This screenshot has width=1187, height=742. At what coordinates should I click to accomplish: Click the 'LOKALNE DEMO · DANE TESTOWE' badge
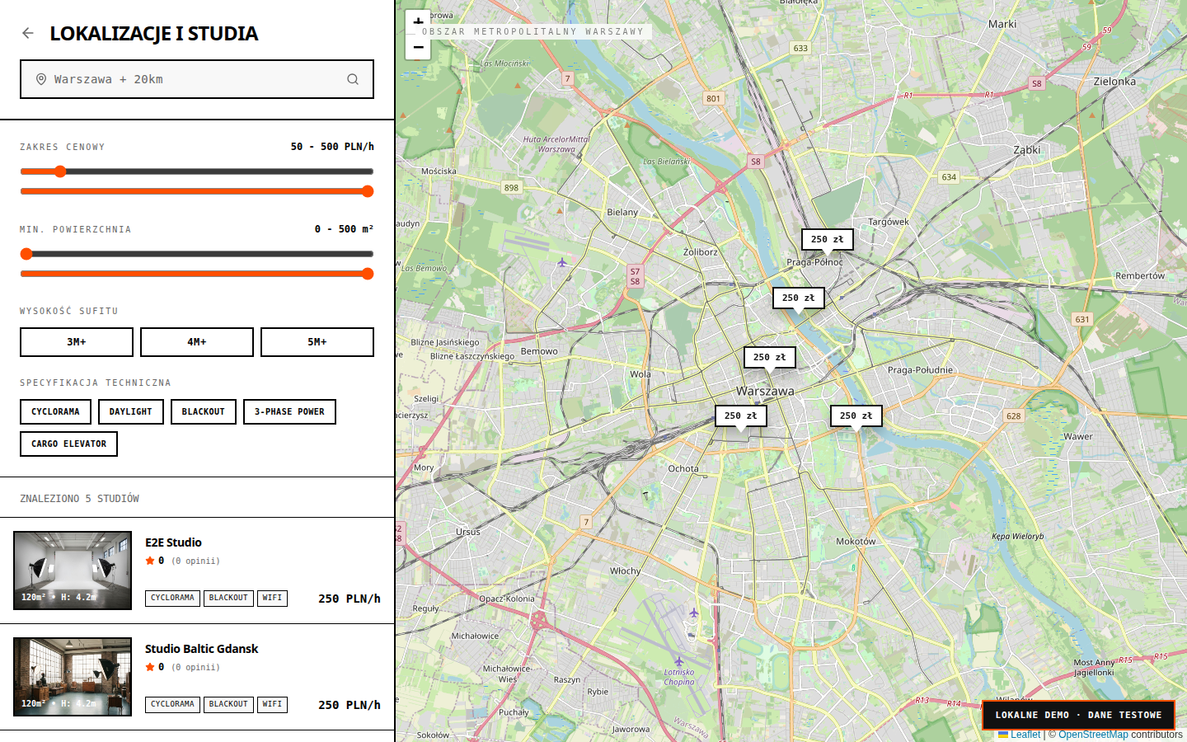tap(1078, 715)
